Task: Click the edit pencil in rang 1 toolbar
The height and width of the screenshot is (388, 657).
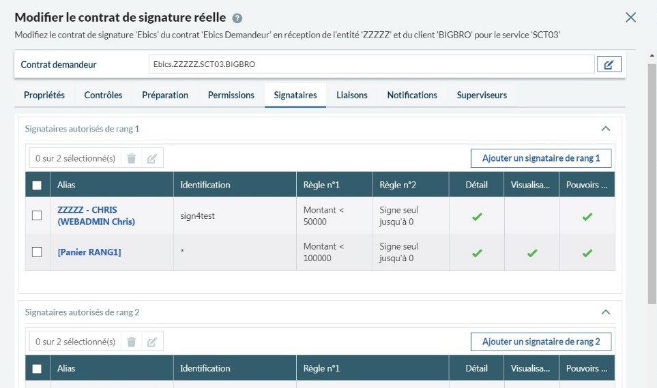Action: [x=152, y=158]
